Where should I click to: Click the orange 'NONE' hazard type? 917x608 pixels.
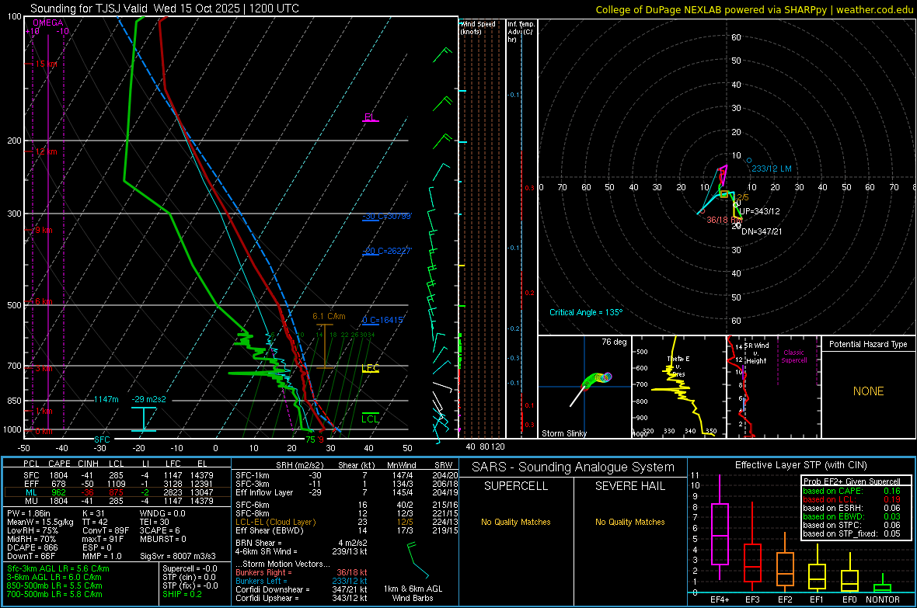point(868,391)
